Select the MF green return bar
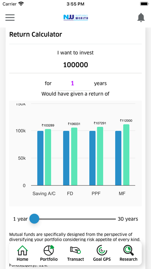Viewport: 151px width, 269px height. coord(126,155)
